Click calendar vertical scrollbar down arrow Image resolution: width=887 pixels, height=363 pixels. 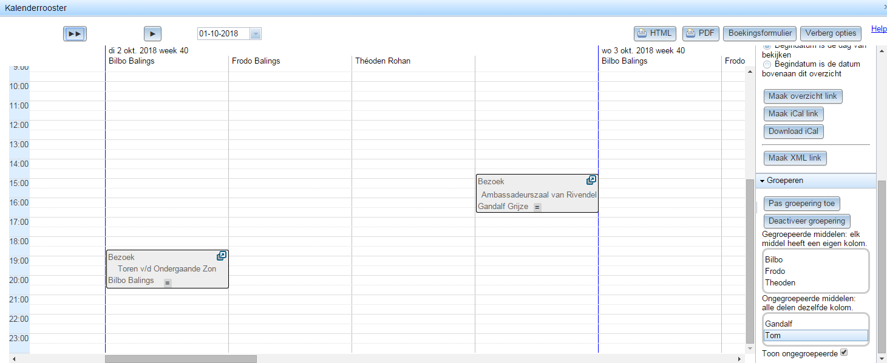tap(750, 350)
